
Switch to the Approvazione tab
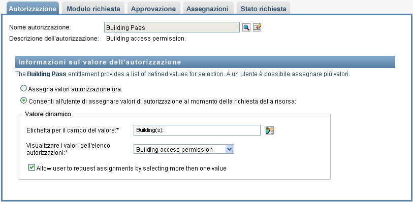[153, 8]
